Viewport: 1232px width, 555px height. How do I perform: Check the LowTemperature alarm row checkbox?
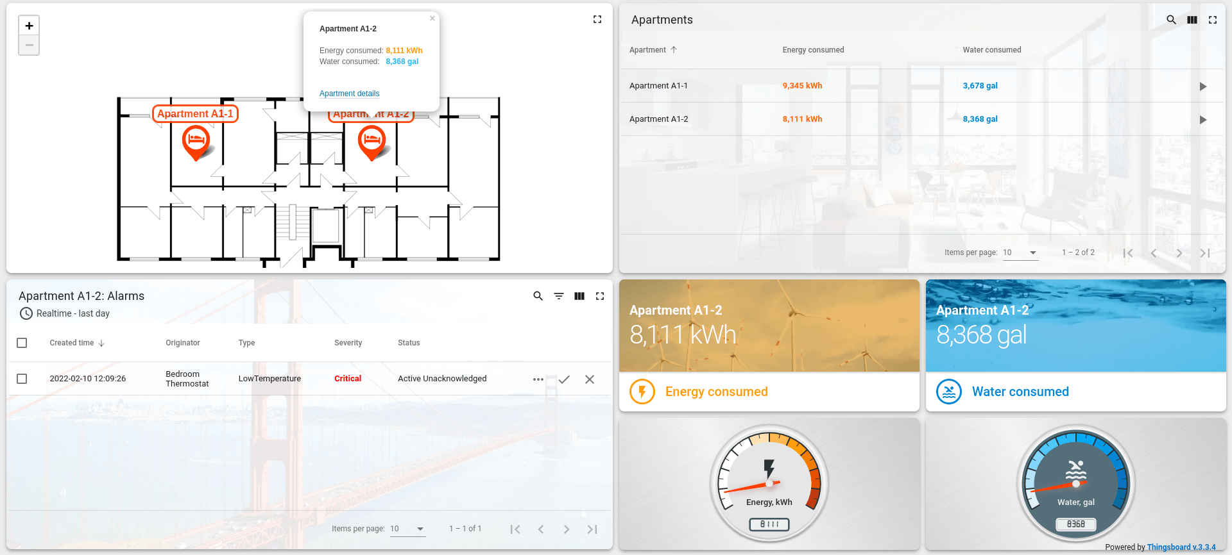click(x=22, y=379)
